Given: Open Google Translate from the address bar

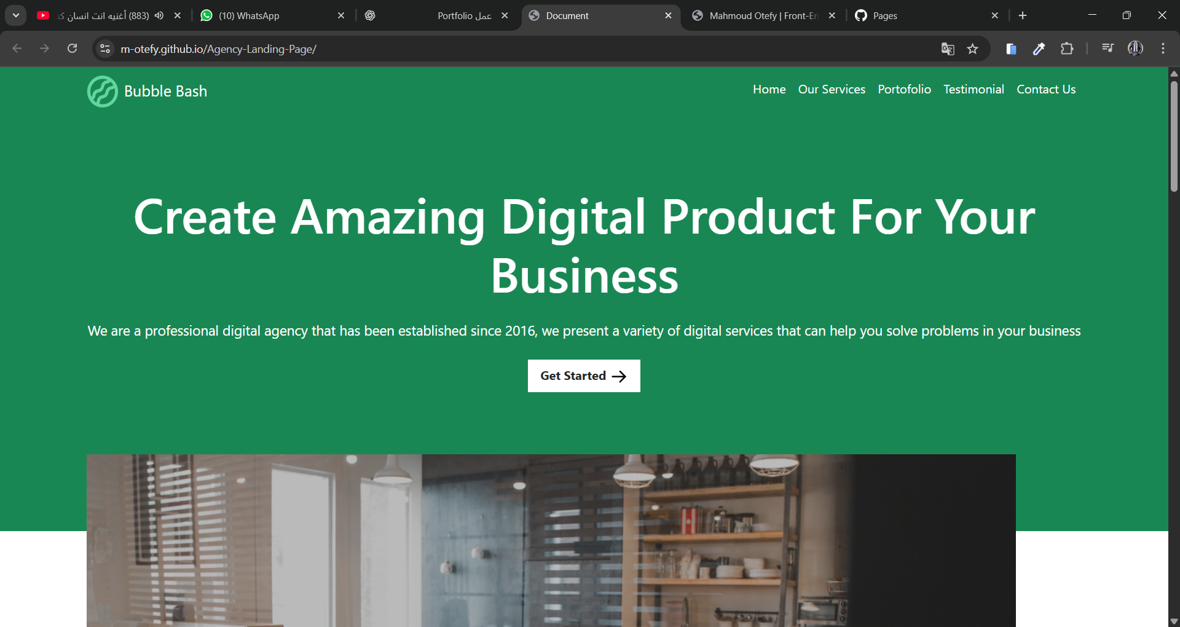Looking at the screenshot, I should tap(948, 49).
